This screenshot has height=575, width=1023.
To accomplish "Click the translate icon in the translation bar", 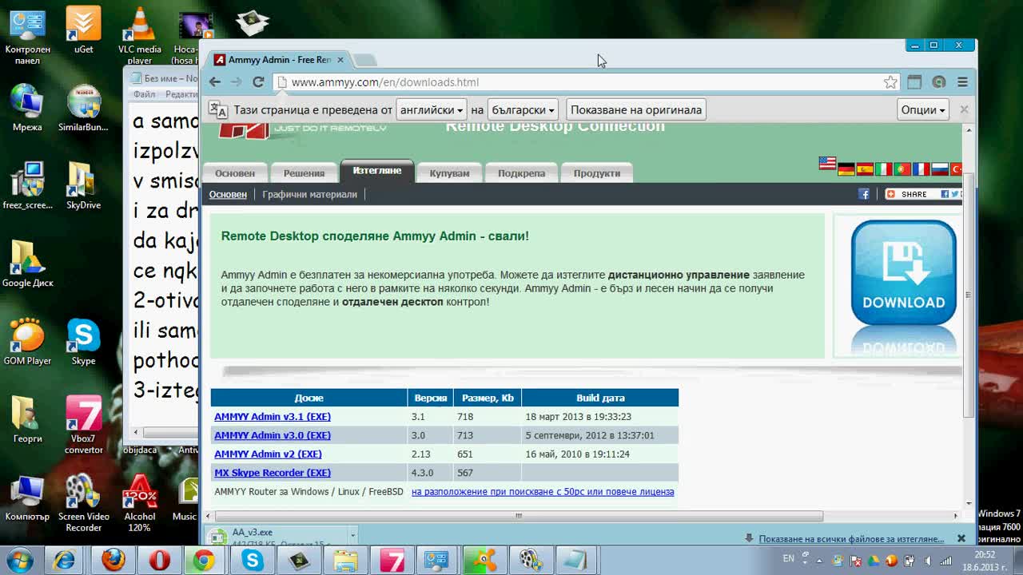I will (217, 110).
